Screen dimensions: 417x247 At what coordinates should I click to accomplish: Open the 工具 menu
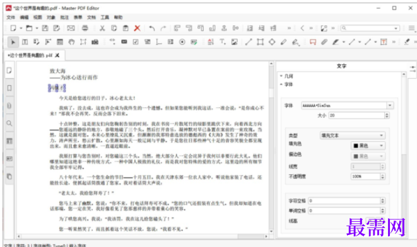point(105,17)
